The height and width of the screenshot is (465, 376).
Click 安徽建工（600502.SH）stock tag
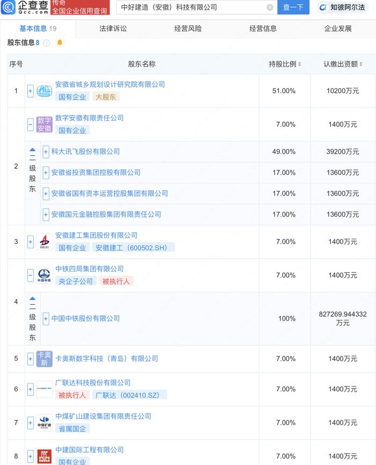(x=133, y=248)
